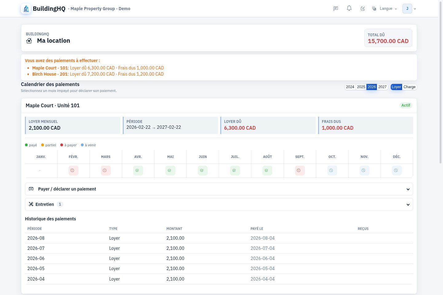Select year 2027 tab
The height and width of the screenshot is (295, 443).
pyautogui.click(x=382, y=87)
